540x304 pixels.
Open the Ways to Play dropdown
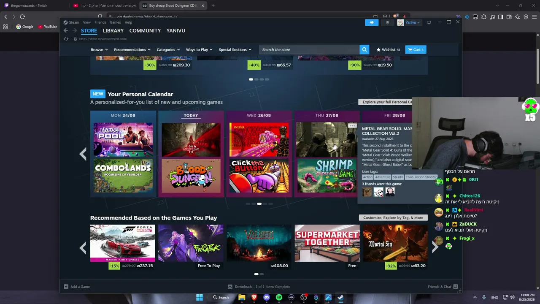pos(199,50)
